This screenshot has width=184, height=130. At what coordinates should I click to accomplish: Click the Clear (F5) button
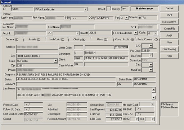(x=169, y=29)
